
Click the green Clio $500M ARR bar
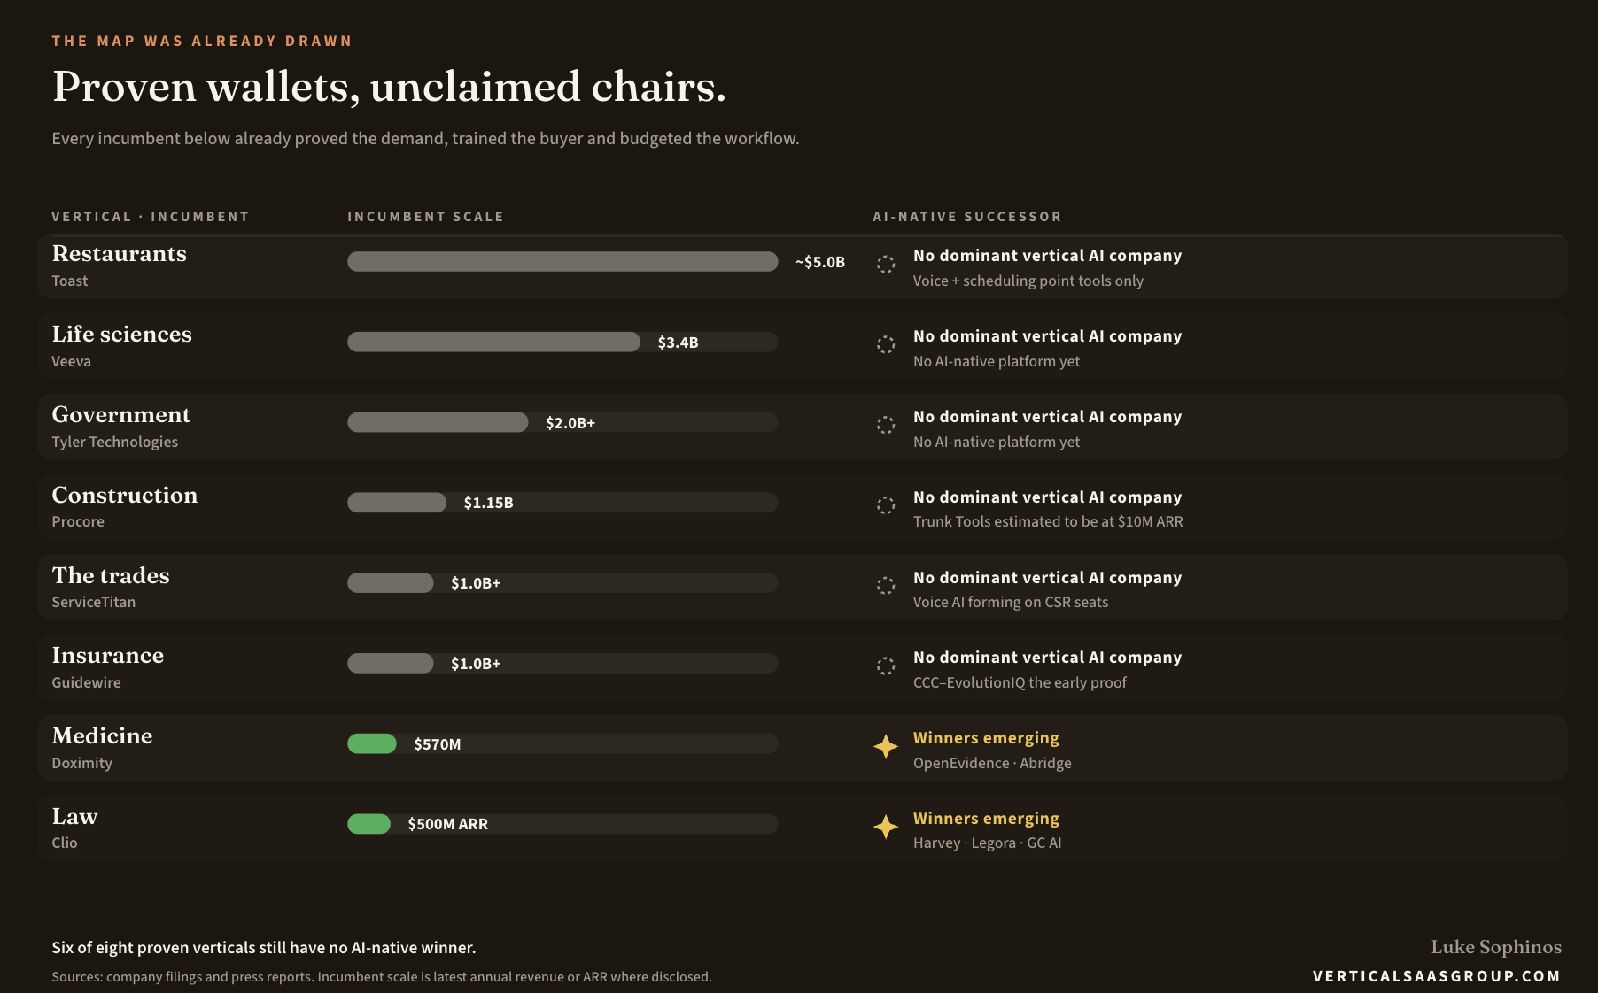368,824
